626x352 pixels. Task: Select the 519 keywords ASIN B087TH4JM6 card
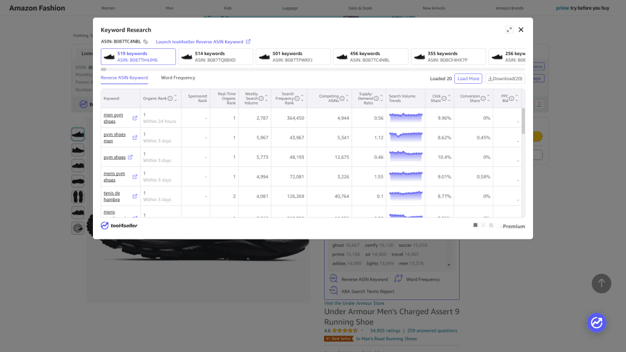(138, 57)
